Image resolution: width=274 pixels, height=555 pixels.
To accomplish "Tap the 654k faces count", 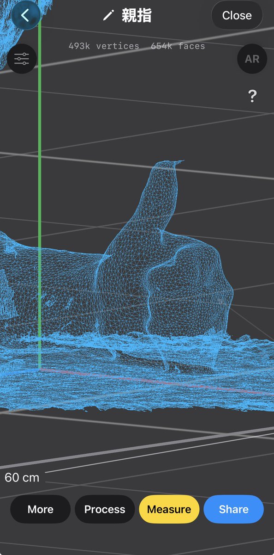I will (178, 46).
